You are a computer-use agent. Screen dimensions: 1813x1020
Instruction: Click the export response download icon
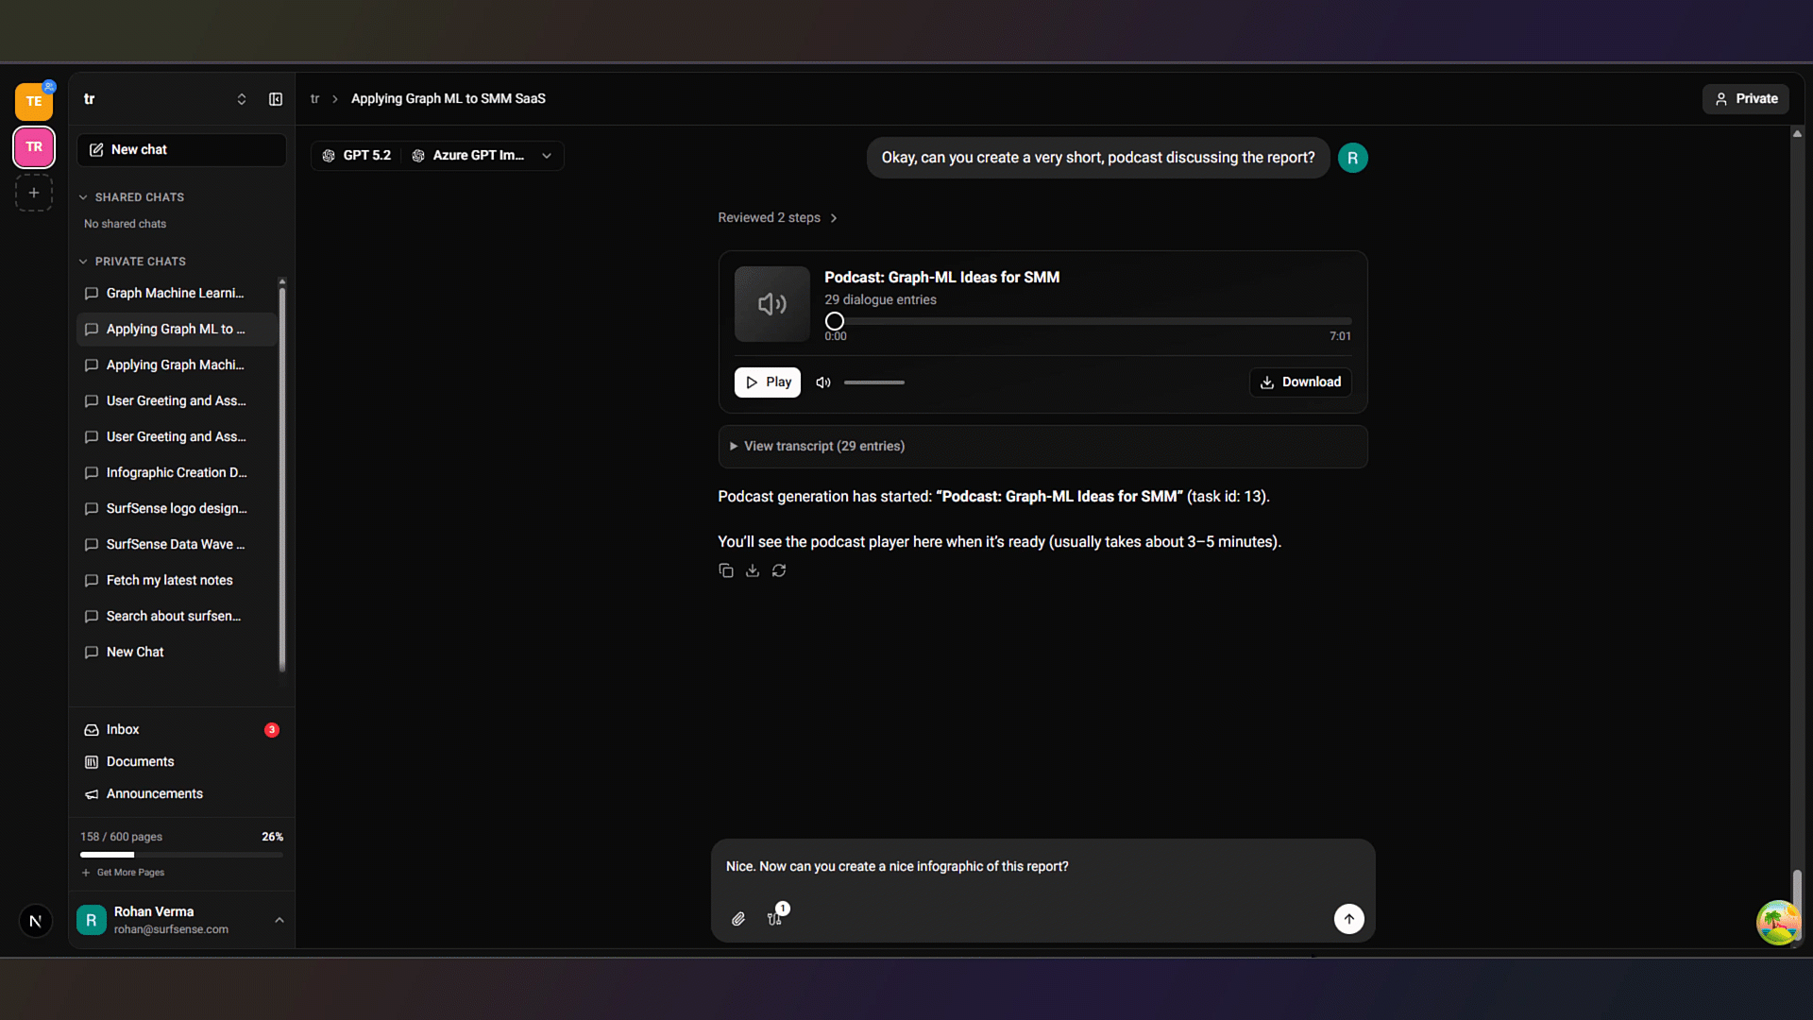753,570
